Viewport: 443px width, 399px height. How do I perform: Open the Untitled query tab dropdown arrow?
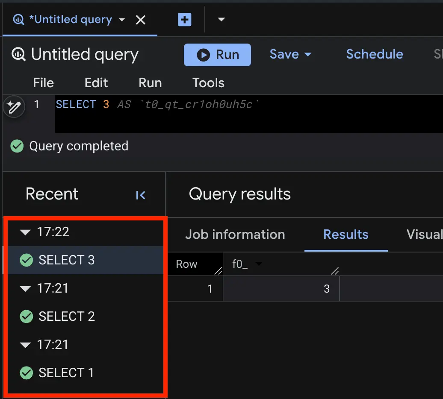(x=122, y=20)
